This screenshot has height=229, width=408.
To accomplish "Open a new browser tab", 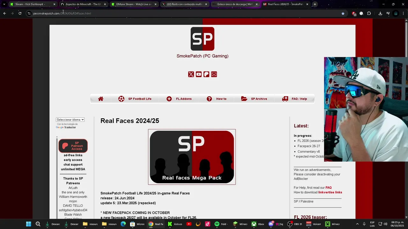I will pos(315,4).
